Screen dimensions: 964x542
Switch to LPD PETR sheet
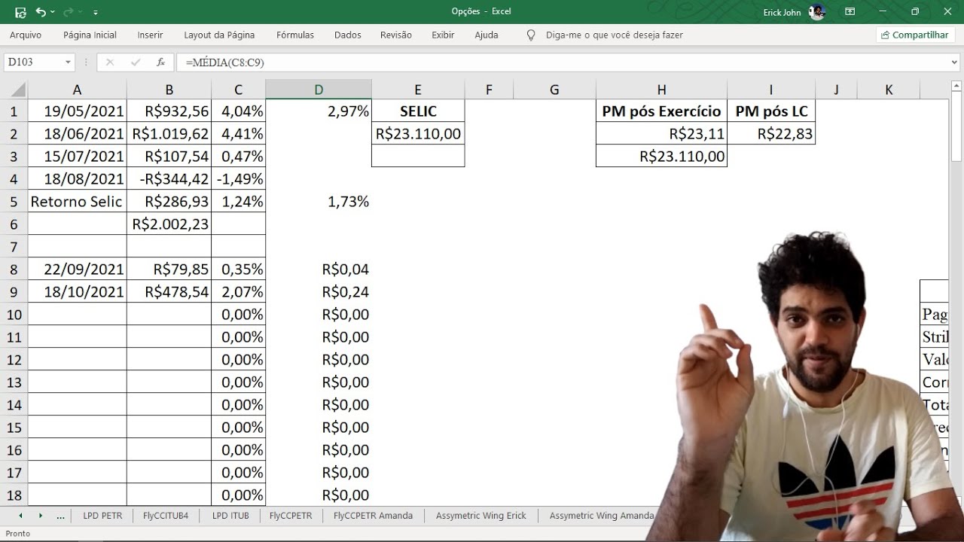point(102,516)
